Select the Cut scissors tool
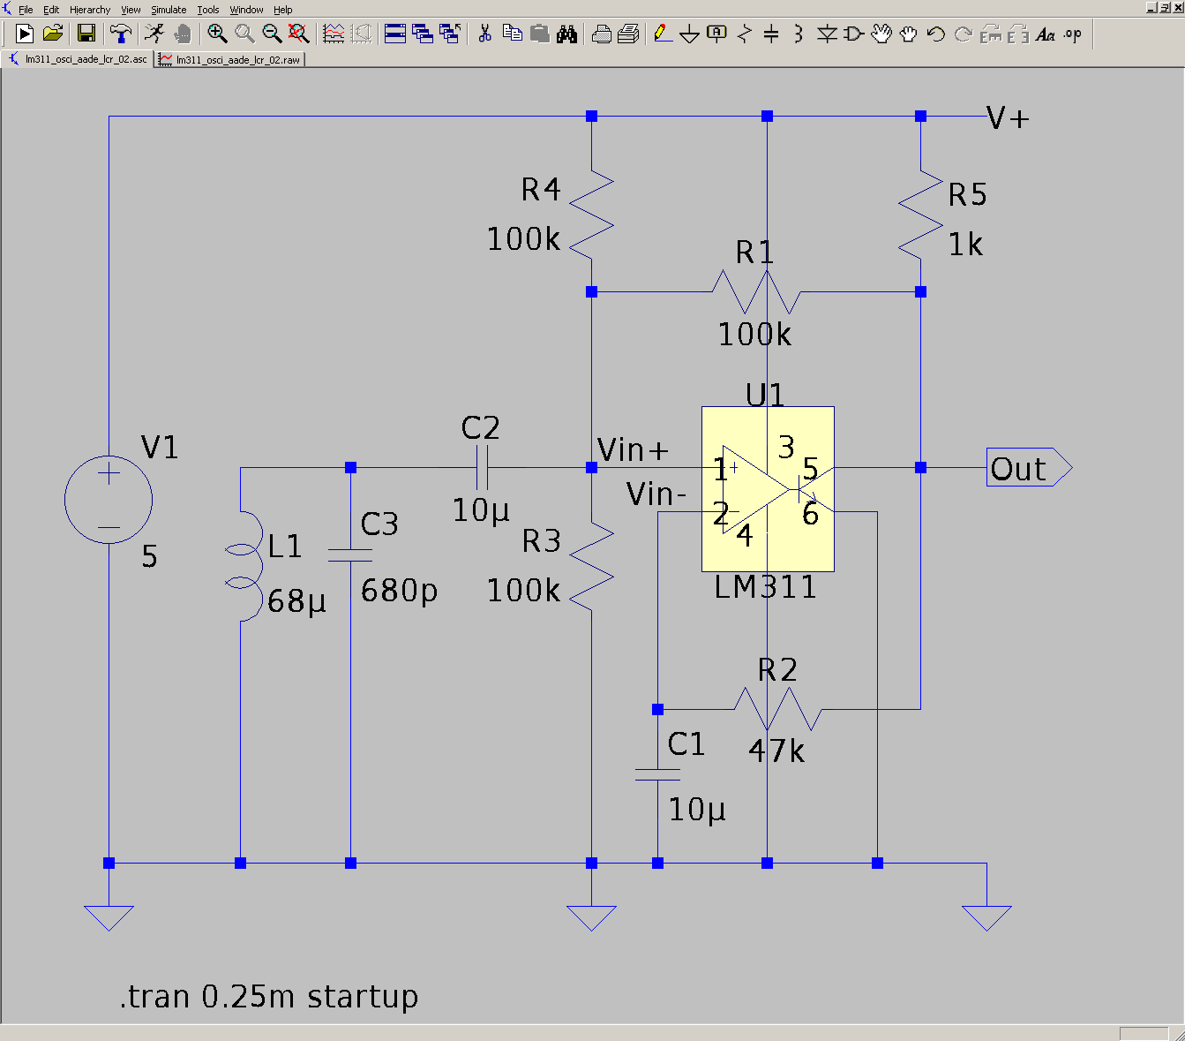 [x=484, y=34]
